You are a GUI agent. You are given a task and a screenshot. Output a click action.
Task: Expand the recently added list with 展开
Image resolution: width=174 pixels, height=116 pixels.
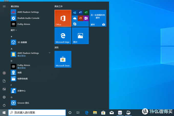tap(14, 30)
